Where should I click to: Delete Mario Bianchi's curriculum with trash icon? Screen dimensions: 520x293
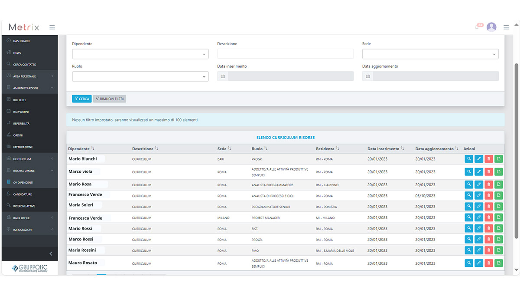coord(489,159)
